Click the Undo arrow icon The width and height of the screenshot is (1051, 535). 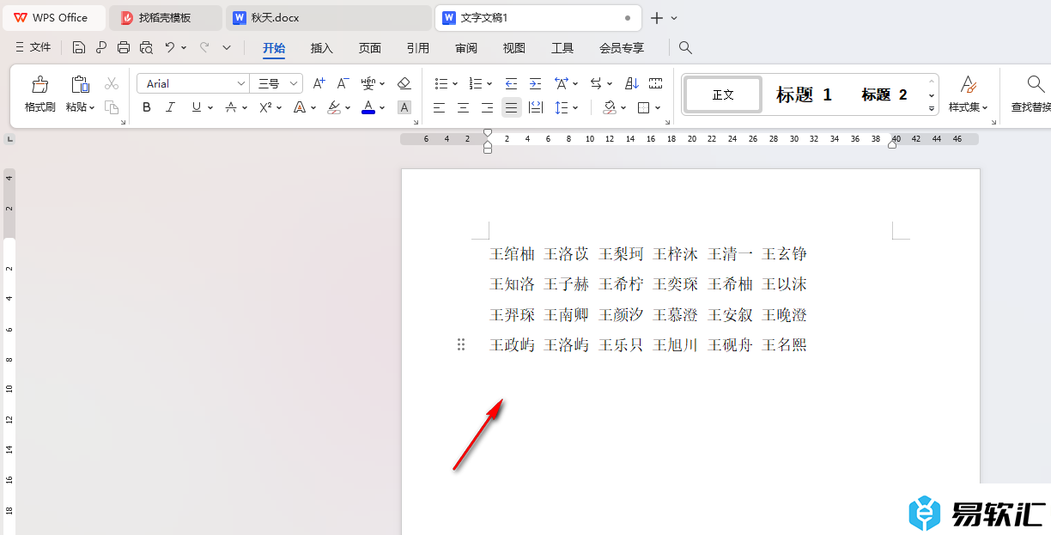pos(170,47)
